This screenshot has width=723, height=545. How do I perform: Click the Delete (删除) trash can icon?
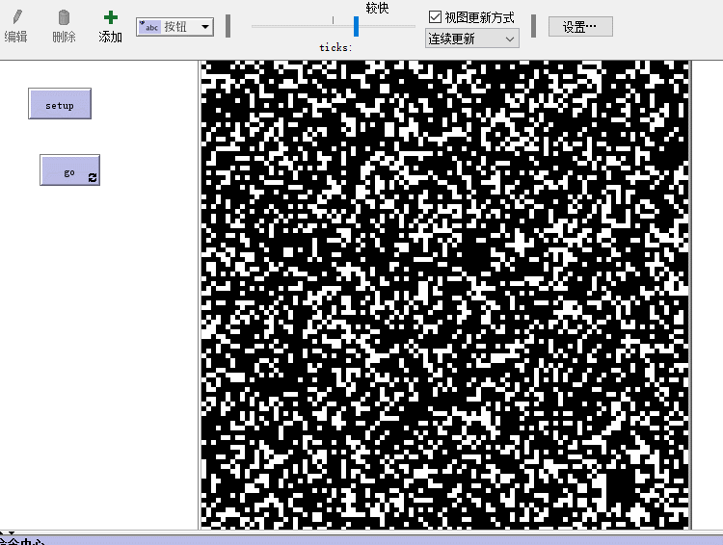tap(64, 17)
